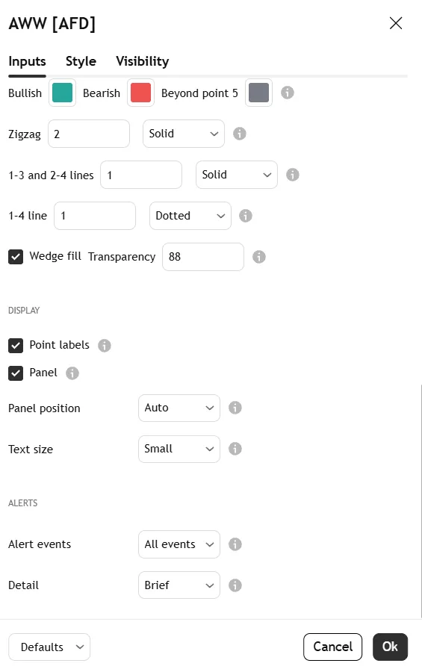Click the dialog vertical scrollbar
Viewport: 422px width, 672px height.
[x=421, y=500]
